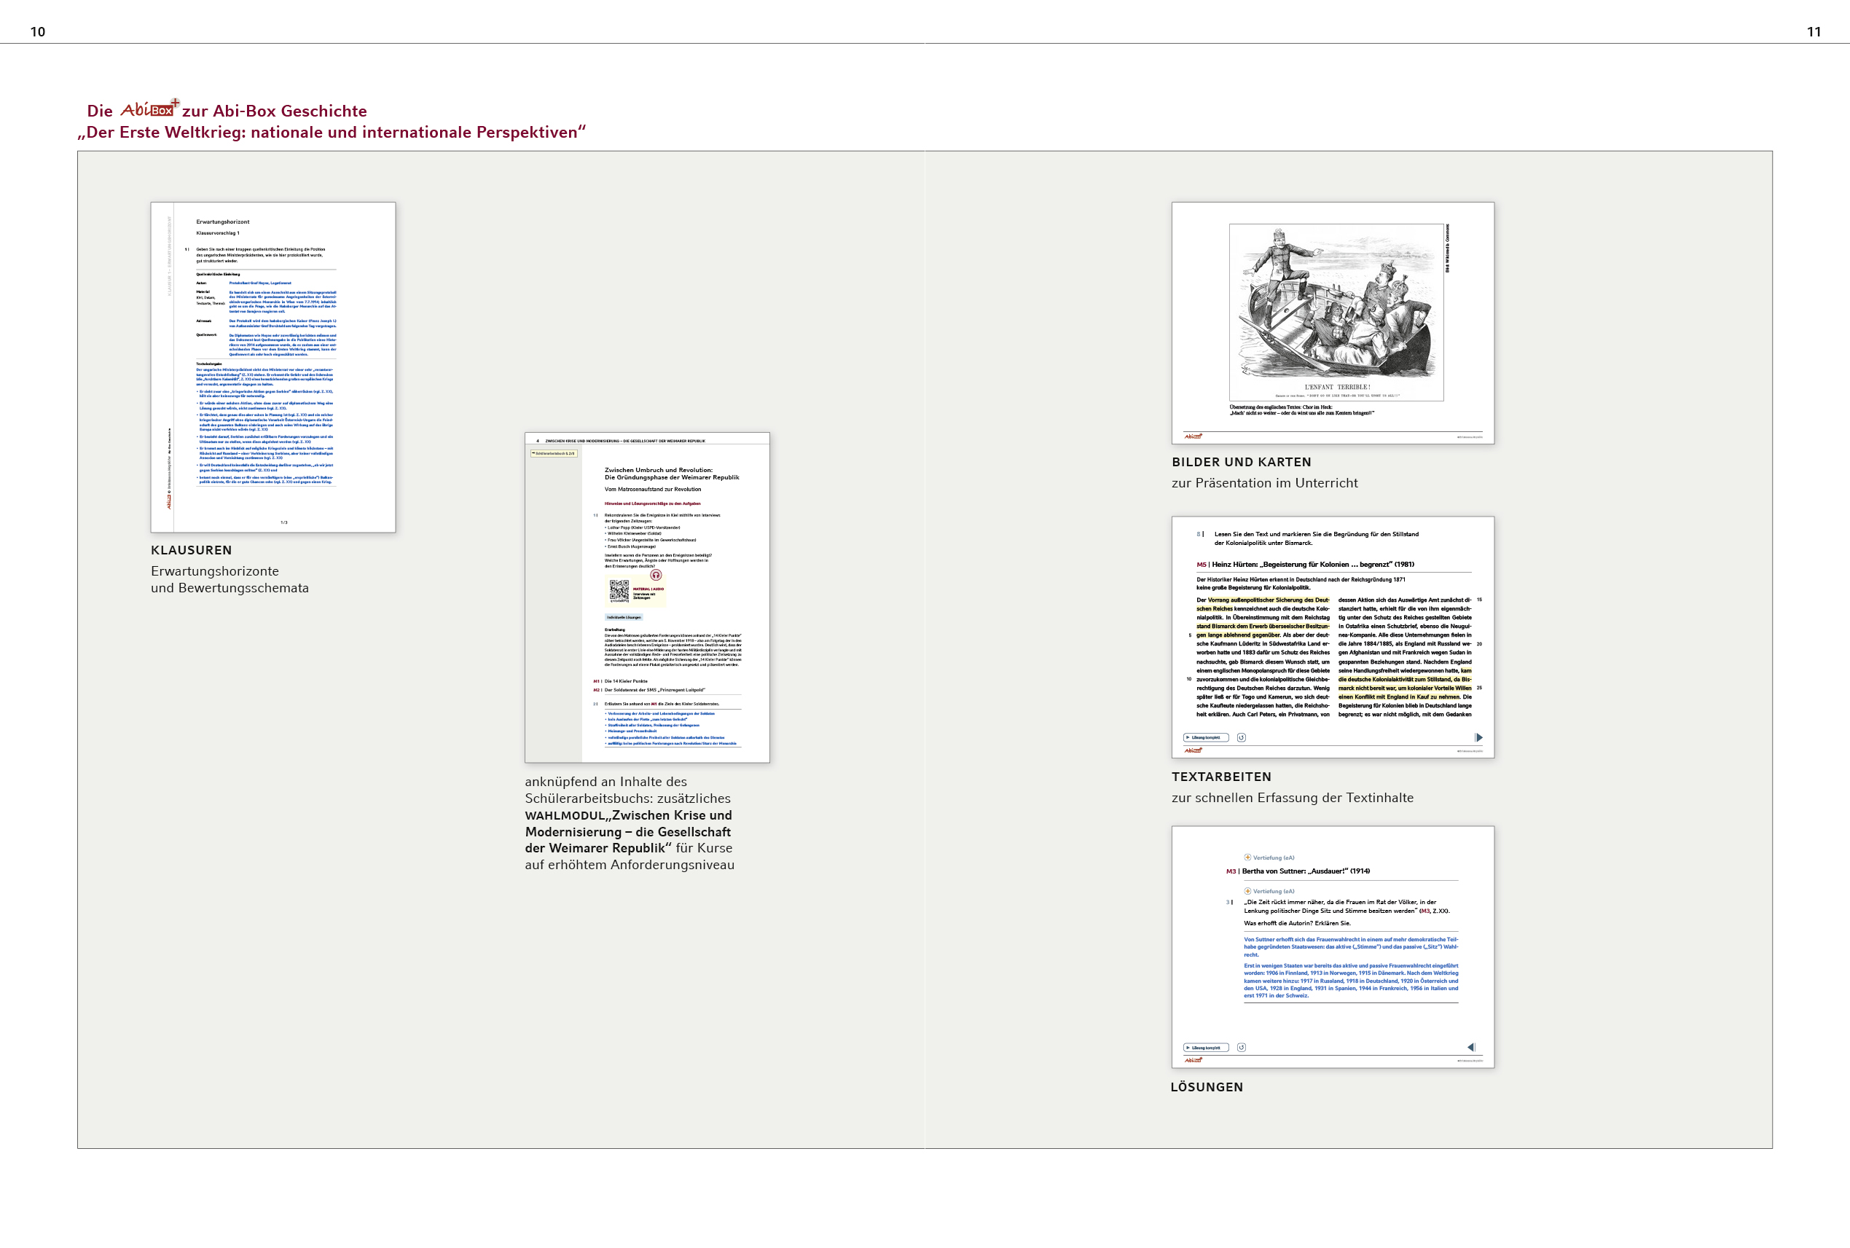Click reset icon in Textarbeiten slide
Screen dimensions: 1850x1248
[1241, 738]
